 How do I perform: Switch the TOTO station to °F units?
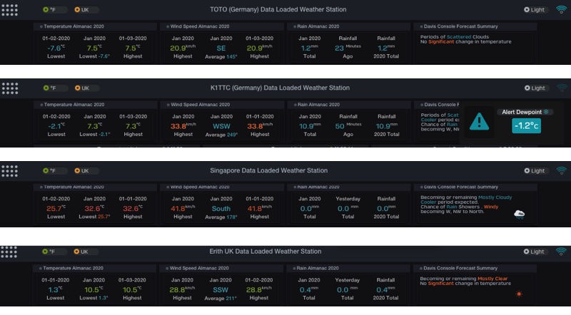[x=50, y=10]
